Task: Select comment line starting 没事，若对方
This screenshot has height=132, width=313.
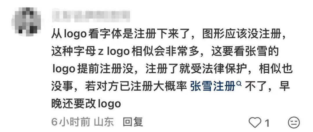Action: tap(171, 87)
